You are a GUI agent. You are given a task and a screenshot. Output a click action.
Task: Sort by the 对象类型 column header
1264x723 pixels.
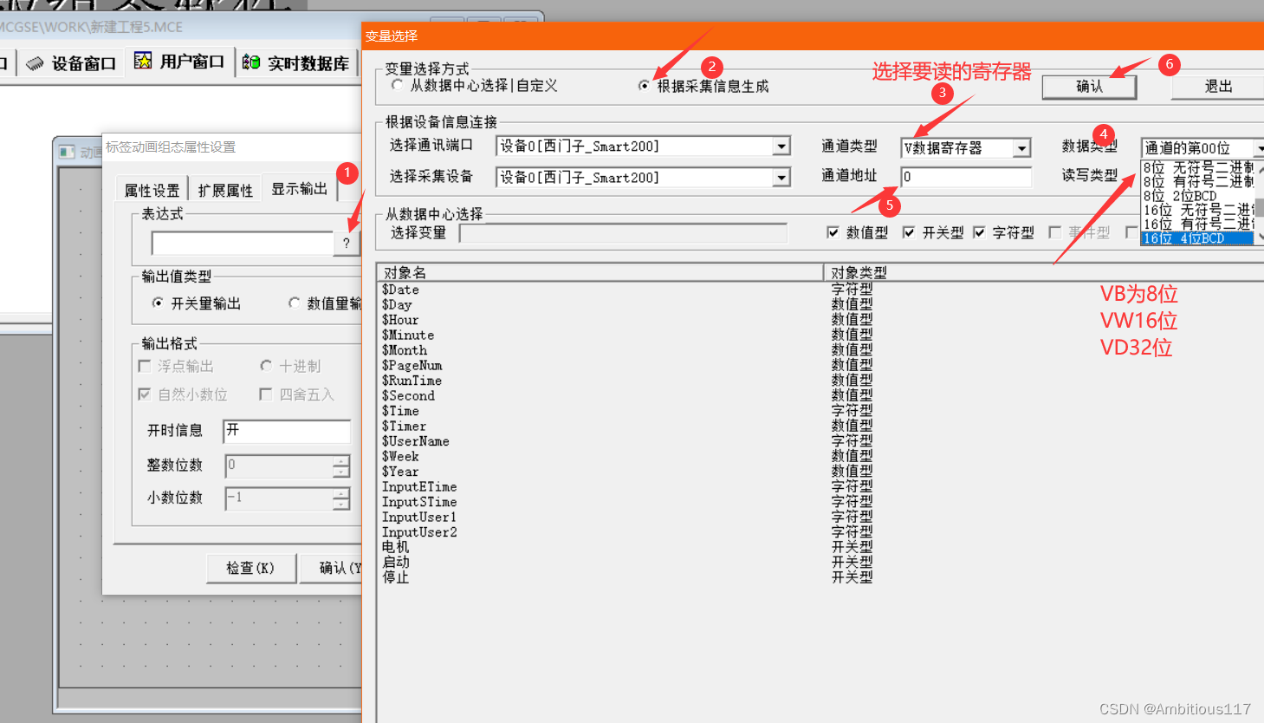click(x=1043, y=272)
